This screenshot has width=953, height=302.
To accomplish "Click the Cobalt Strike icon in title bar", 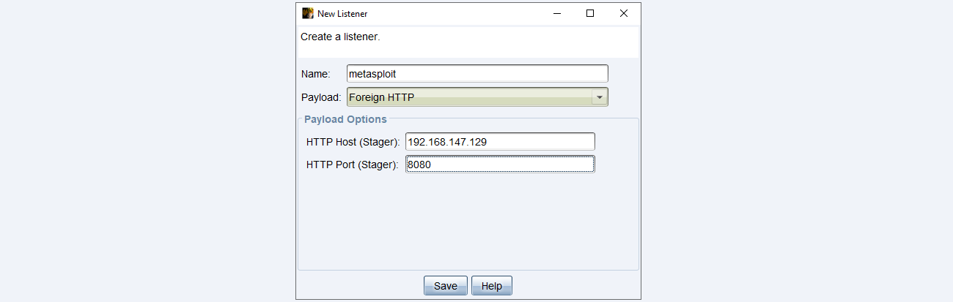I will click(308, 13).
